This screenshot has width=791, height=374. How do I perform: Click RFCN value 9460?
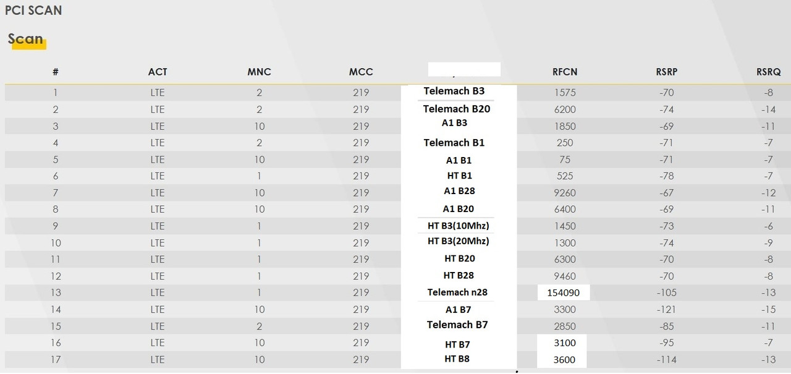565,276
